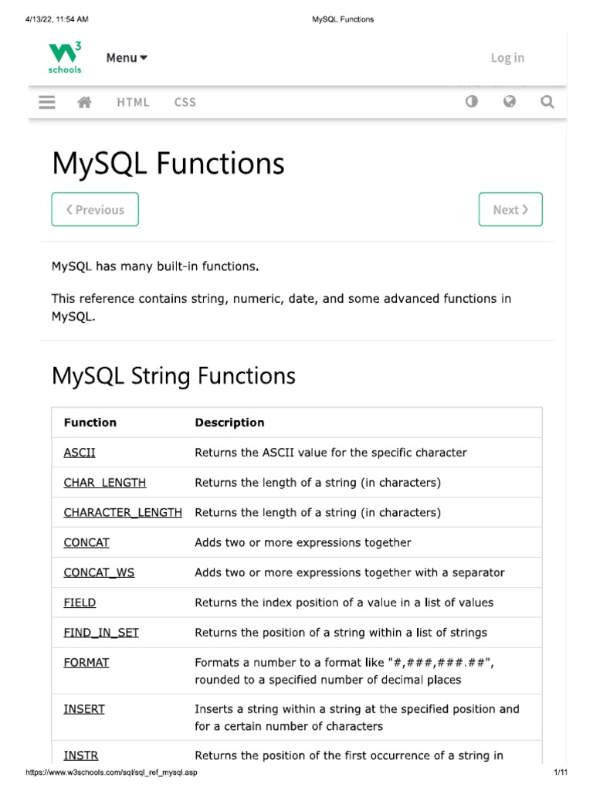Viewport: 593px width, 791px height.
Task: Open the FORMAT function link
Action: pyautogui.click(x=86, y=663)
